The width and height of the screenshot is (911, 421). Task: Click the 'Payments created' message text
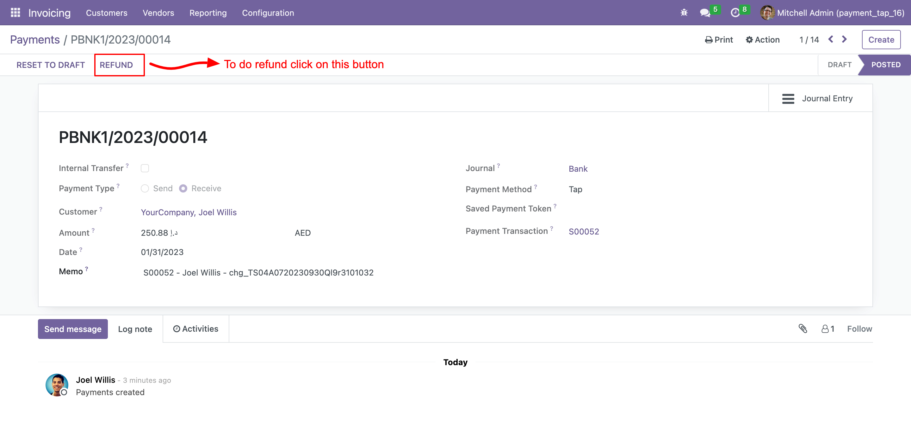110,392
